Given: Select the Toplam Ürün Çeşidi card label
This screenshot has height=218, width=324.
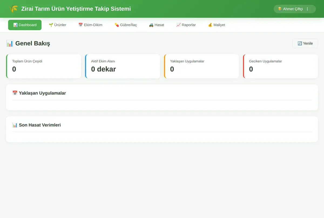Looking at the screenshot, I should click(x=27, y=61).
